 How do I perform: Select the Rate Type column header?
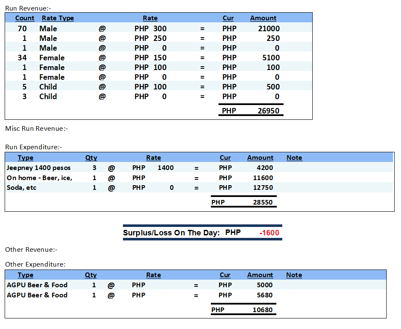[x=57, y=18]
